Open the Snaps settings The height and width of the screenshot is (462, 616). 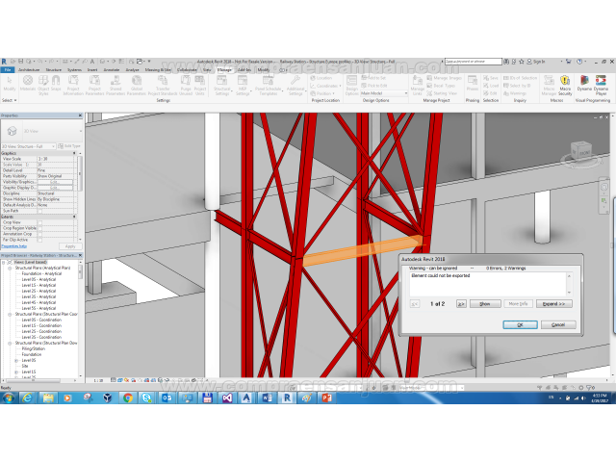pos(56,84)
